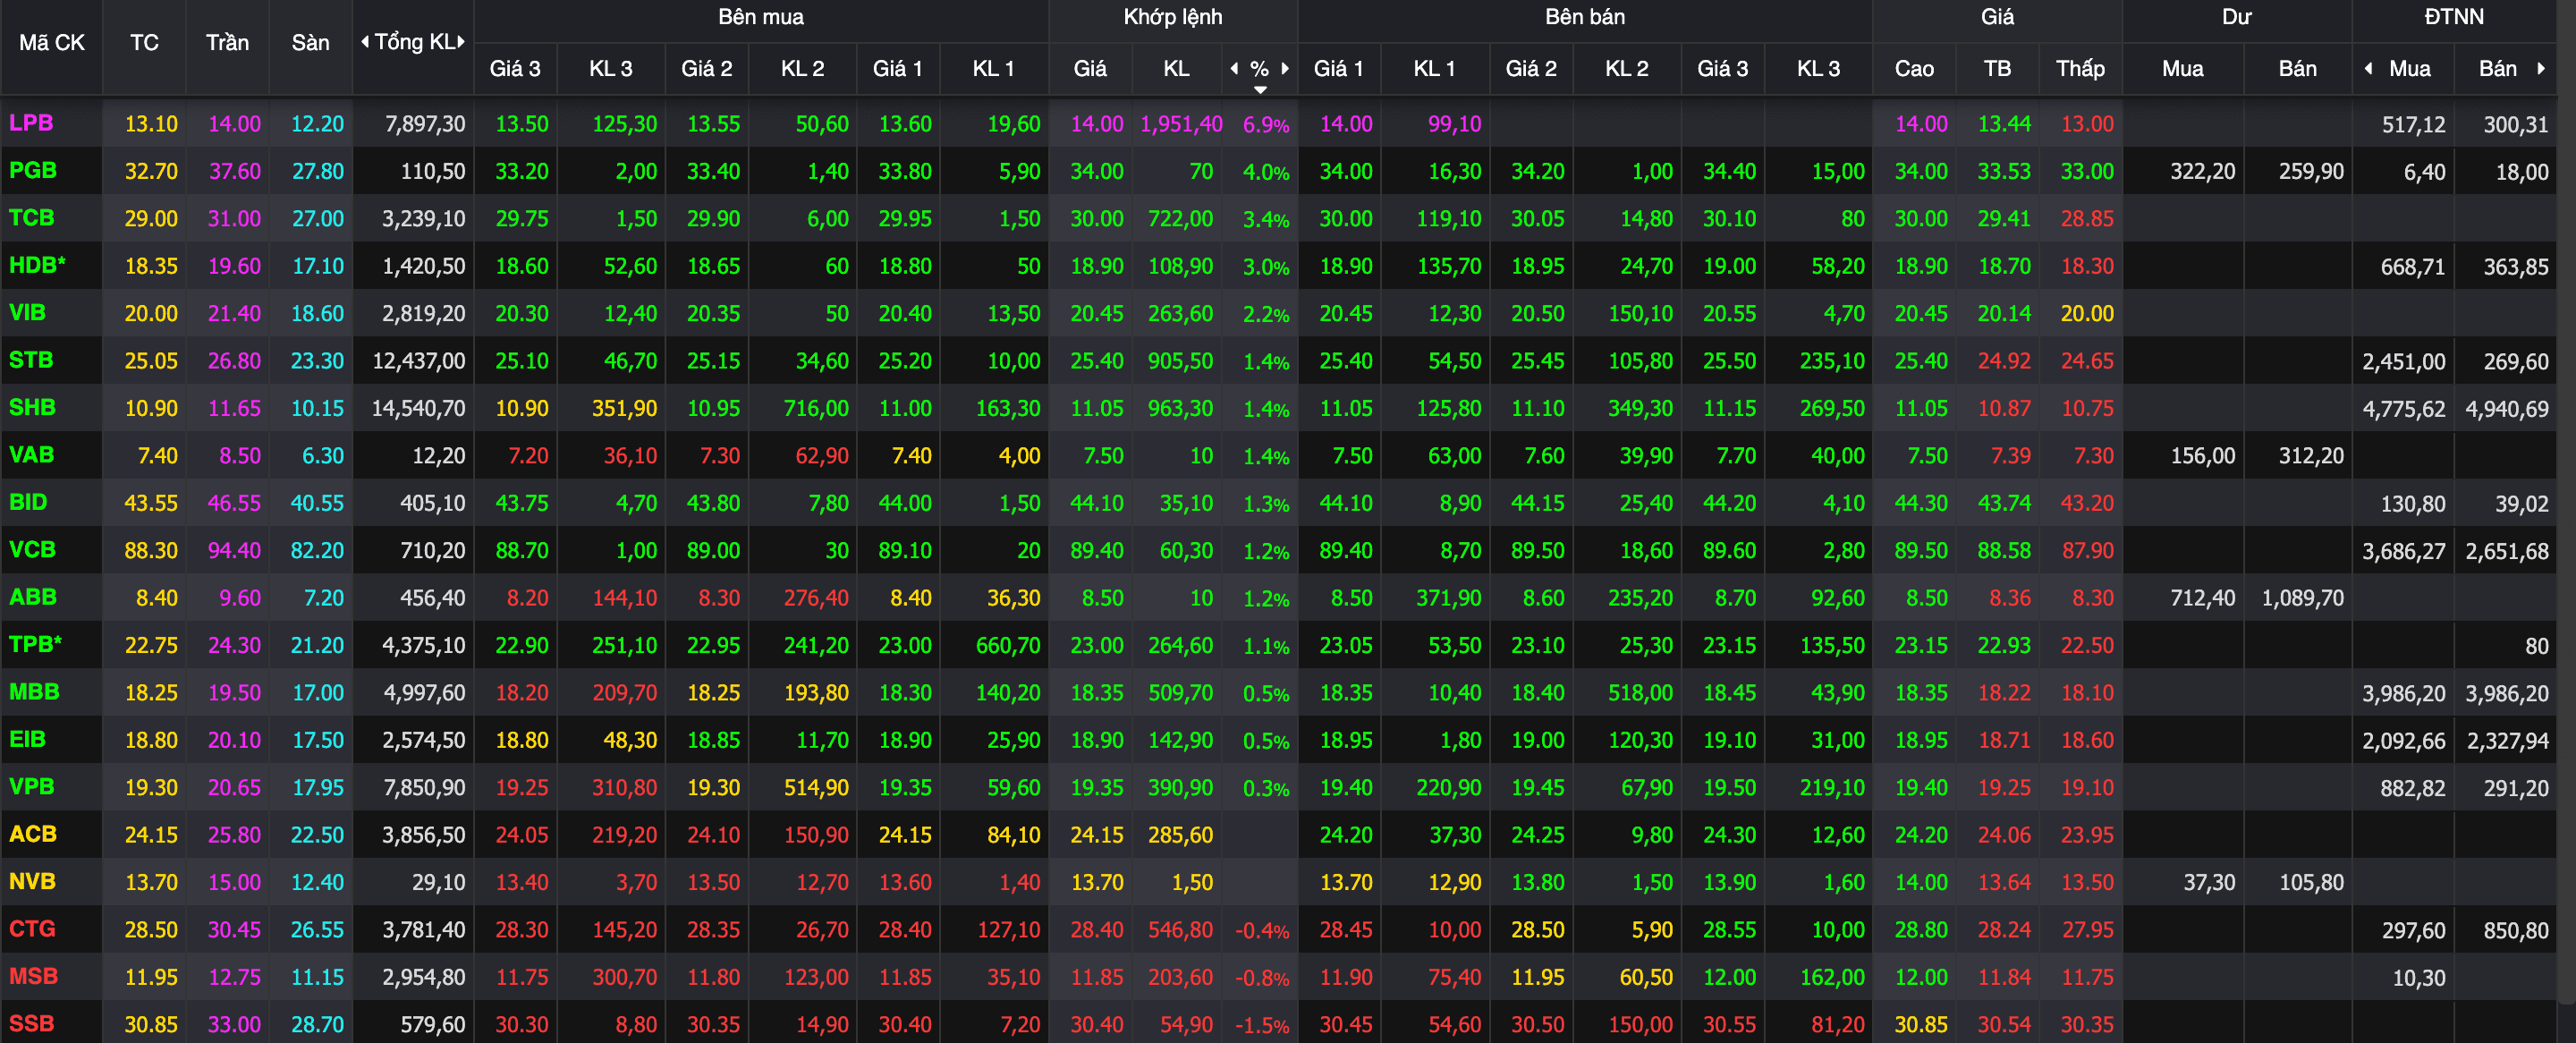Open HDB* stock ticker
This screenshot has height=1043, width=2576.
37,265
